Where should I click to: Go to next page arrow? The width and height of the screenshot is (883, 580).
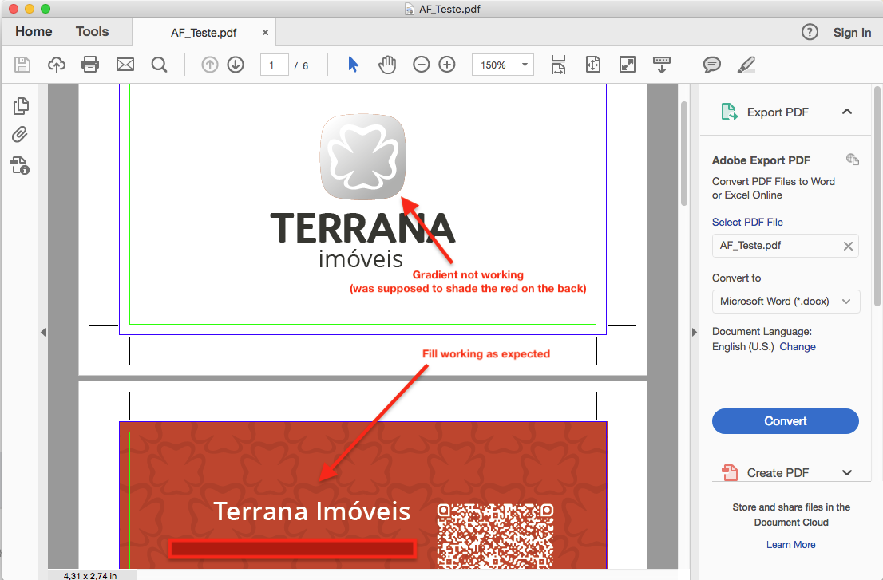pos(236,65)
